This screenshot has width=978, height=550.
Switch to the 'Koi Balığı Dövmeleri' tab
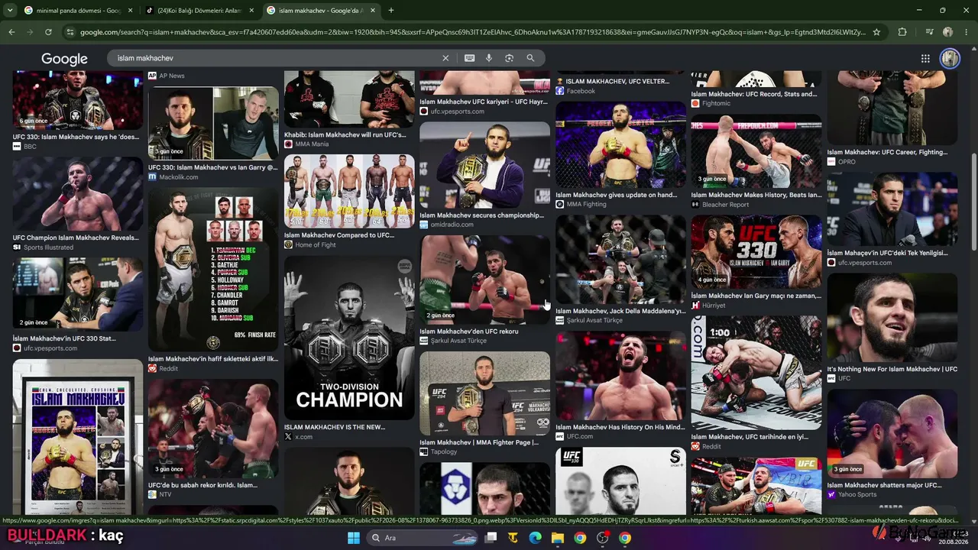pyautogui.click(x=199, y=11)
